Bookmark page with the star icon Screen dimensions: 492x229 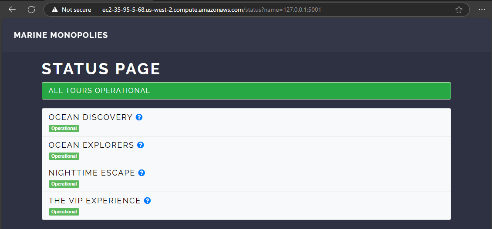pos(459,10)
